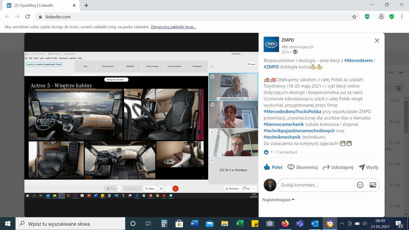Screen dimensions: 409x230
Task: Open the #technikmechanik hashtag
Action: [x=282, y=137]
